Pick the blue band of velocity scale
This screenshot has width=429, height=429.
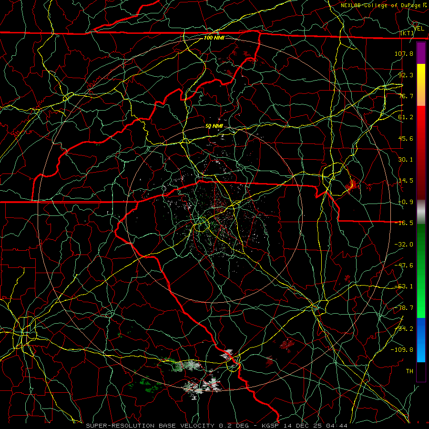tap(421, 340)
